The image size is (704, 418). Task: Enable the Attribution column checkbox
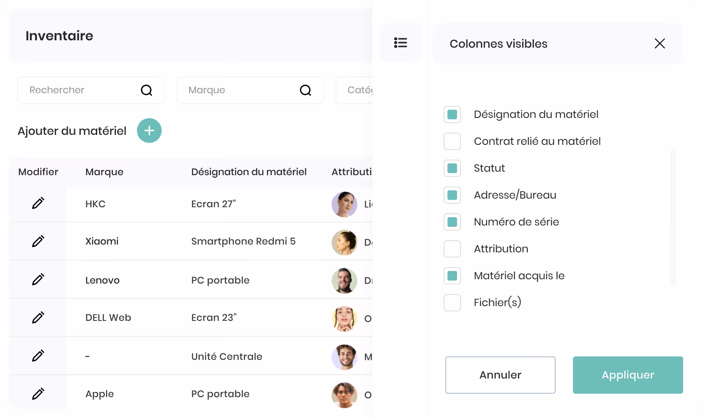pos(452,249)
